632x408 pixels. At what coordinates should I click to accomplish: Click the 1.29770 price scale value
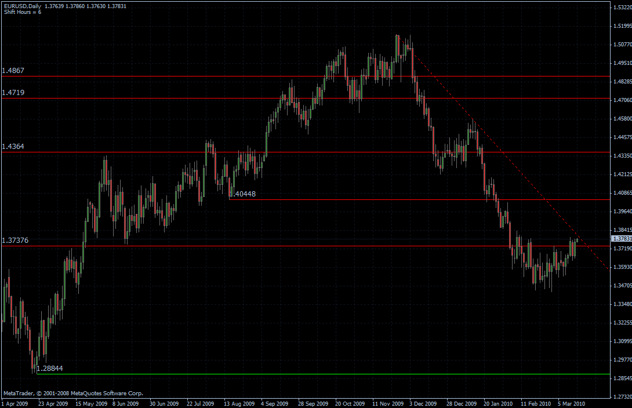(623, 360)
